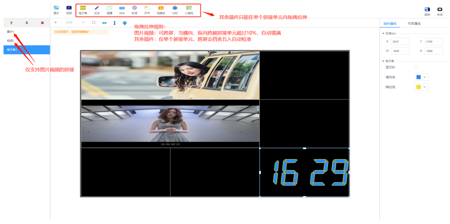Click the W width field
Image resolution: width=450 pixels, height=224 pixels.
tap(400, 51)
